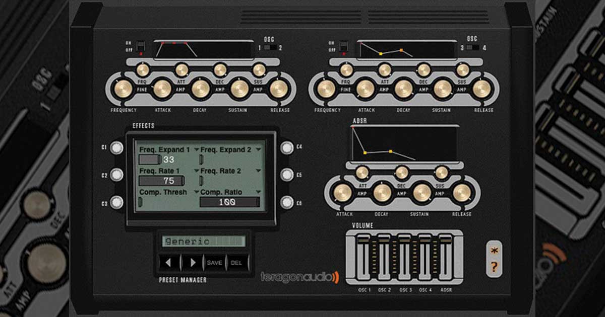Click the ADSR section's large Decay knob
Screen dimensions: 605x317
click(382, 193)
